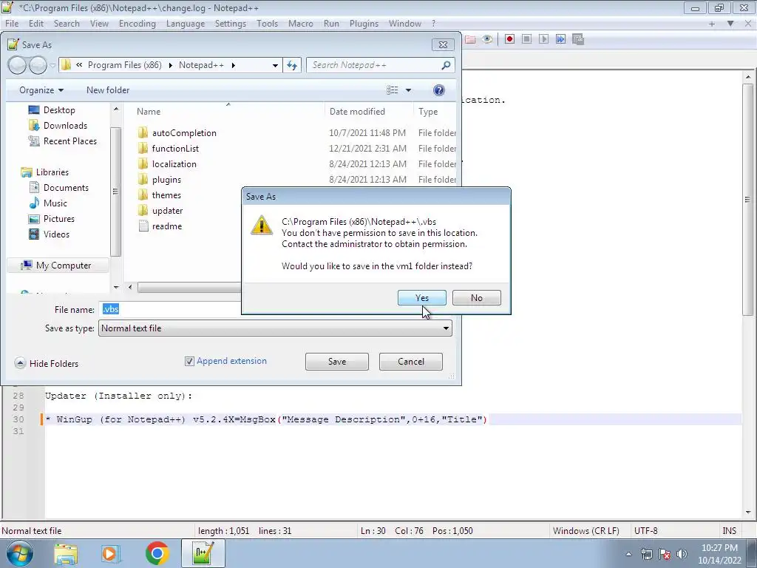Screen dimensions: 757x568
Task: Open the Search menu
Action: coord(67,23)
